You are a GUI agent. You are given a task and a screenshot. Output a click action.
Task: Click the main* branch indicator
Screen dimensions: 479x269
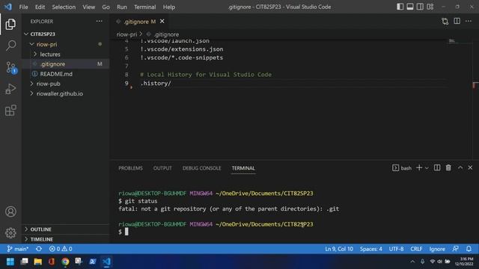coord(18,249)
